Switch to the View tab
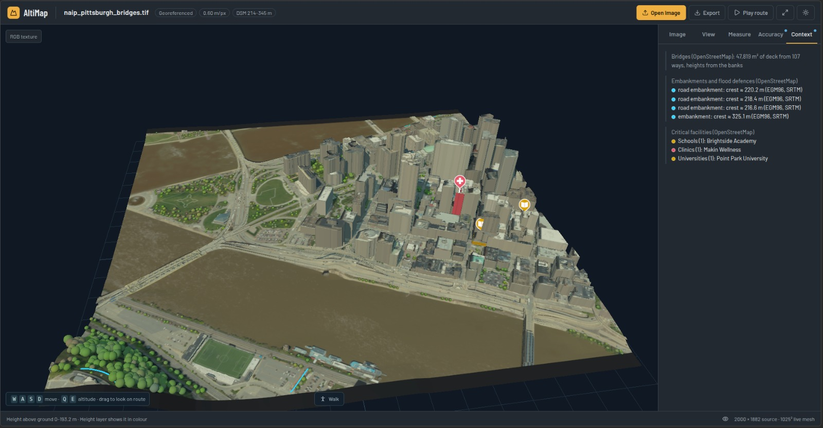This screenshot has width=823, height=428. (708, 34)
